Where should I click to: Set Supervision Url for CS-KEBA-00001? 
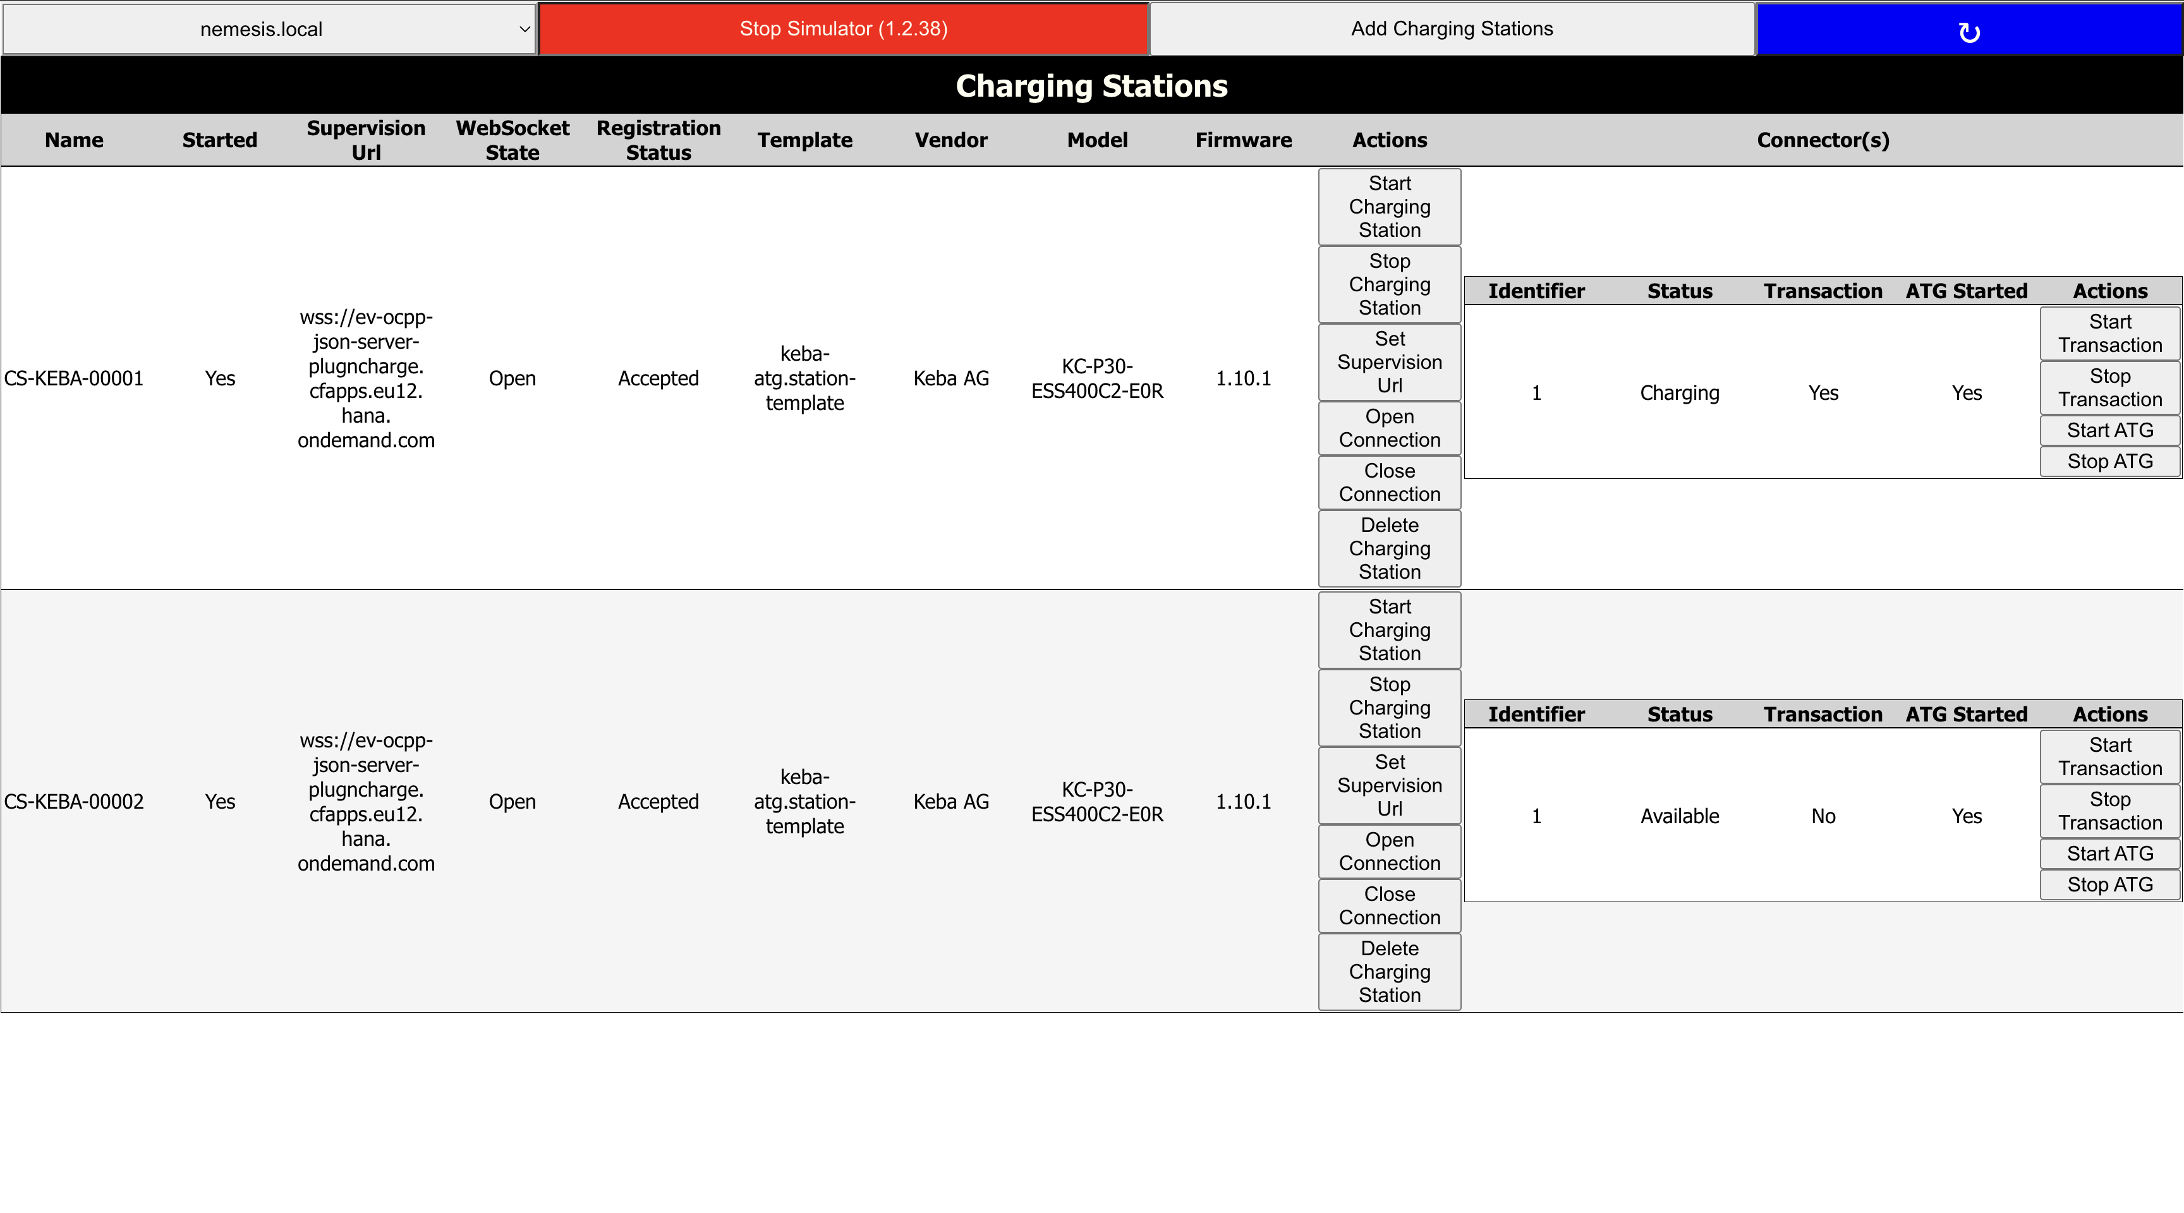1389,362
